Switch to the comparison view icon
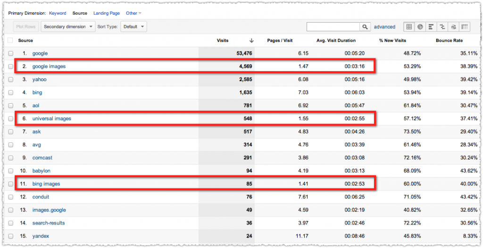The width and height of the screenshot is (483, 248). pos(442,27)
